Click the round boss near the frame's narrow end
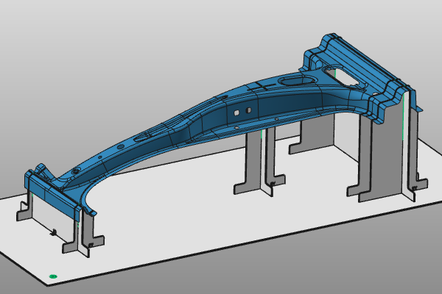 click(76, 171)
